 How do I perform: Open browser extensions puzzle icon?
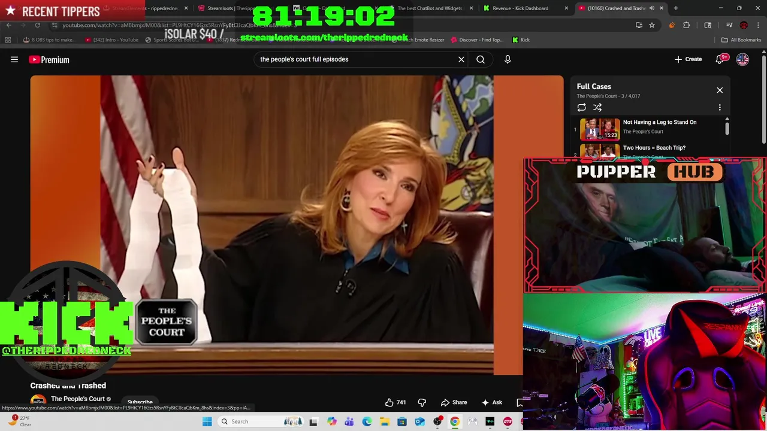687,25
